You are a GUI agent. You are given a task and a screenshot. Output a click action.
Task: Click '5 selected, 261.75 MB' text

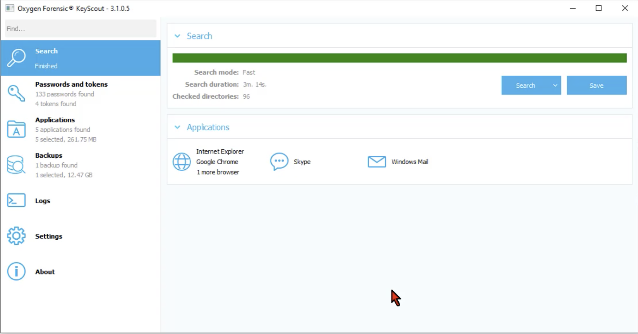click(x=66, y=139)
